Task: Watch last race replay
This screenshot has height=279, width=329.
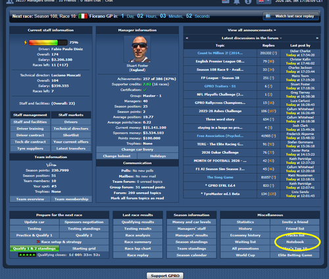Action: [x=291, y=16]
